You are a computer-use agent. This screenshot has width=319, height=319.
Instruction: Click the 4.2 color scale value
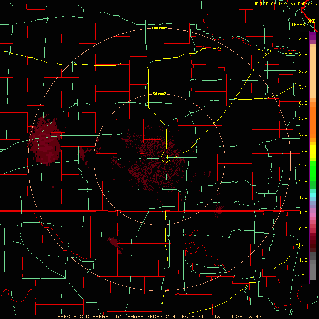[x=303, y=150]
